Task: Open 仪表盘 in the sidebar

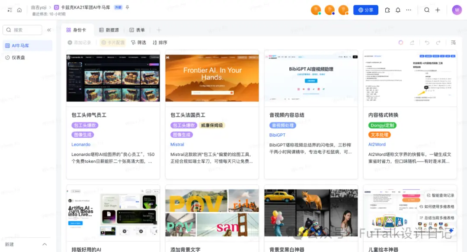Action: pyautogui.click(x=27, y=58)
